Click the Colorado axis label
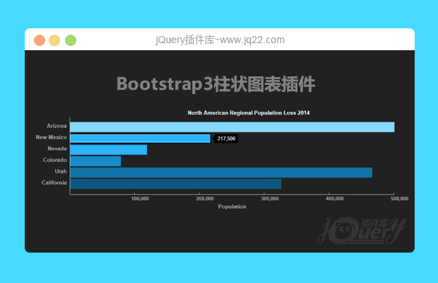Image resolution: width=438 pixels, height=283 pixels. pyautogui.click(x=55, y=160)
